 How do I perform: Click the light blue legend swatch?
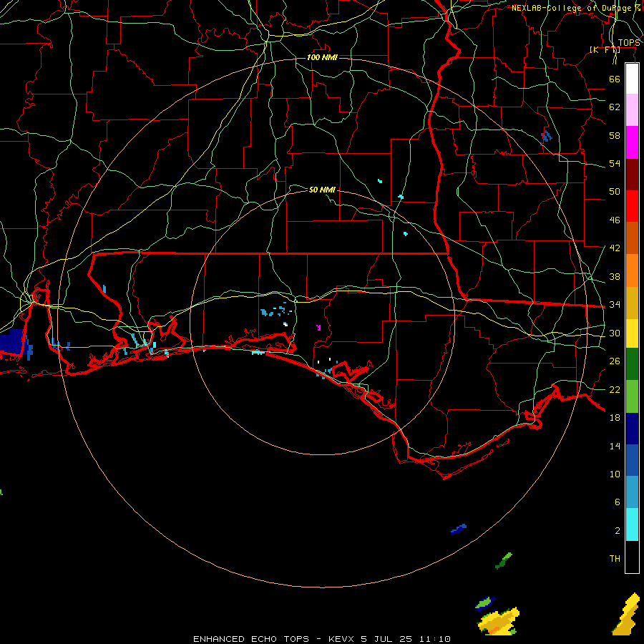[x=632, y=492]
